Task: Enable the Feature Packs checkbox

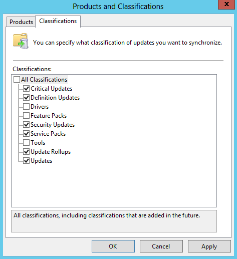Action: 27,116
